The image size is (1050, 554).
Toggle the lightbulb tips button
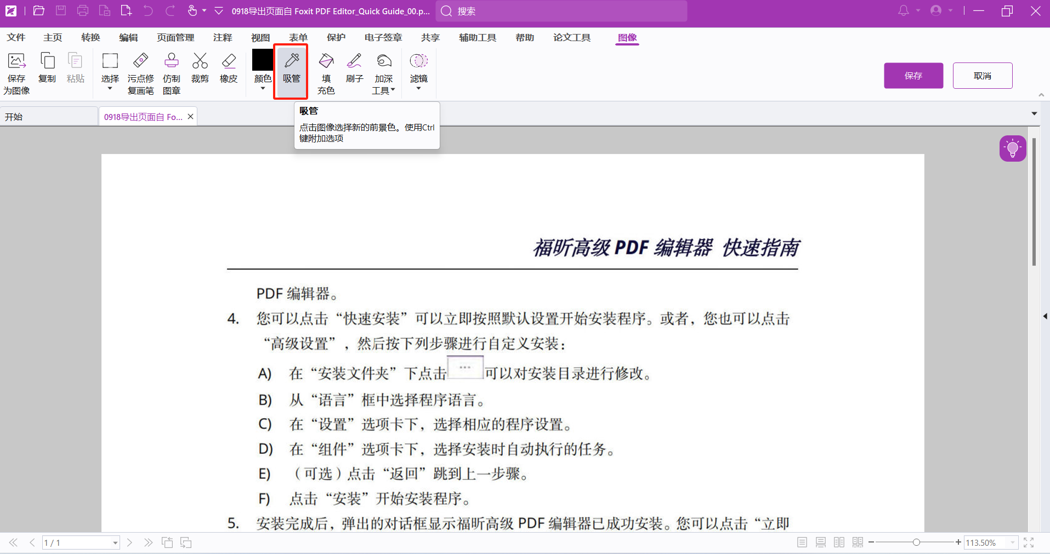[1012, 149]
